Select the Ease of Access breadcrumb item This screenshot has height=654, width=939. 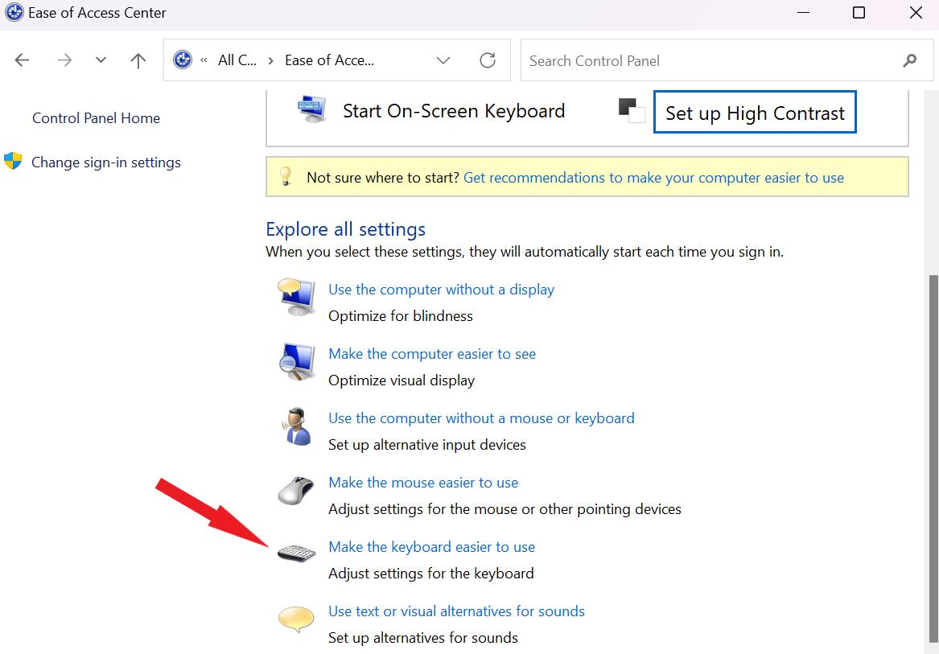click(328, 60)
